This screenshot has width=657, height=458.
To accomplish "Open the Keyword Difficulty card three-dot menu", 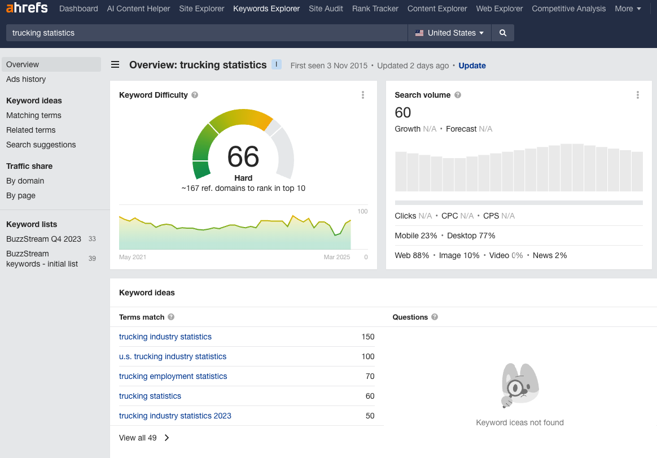I will click(x=363, y=95).
